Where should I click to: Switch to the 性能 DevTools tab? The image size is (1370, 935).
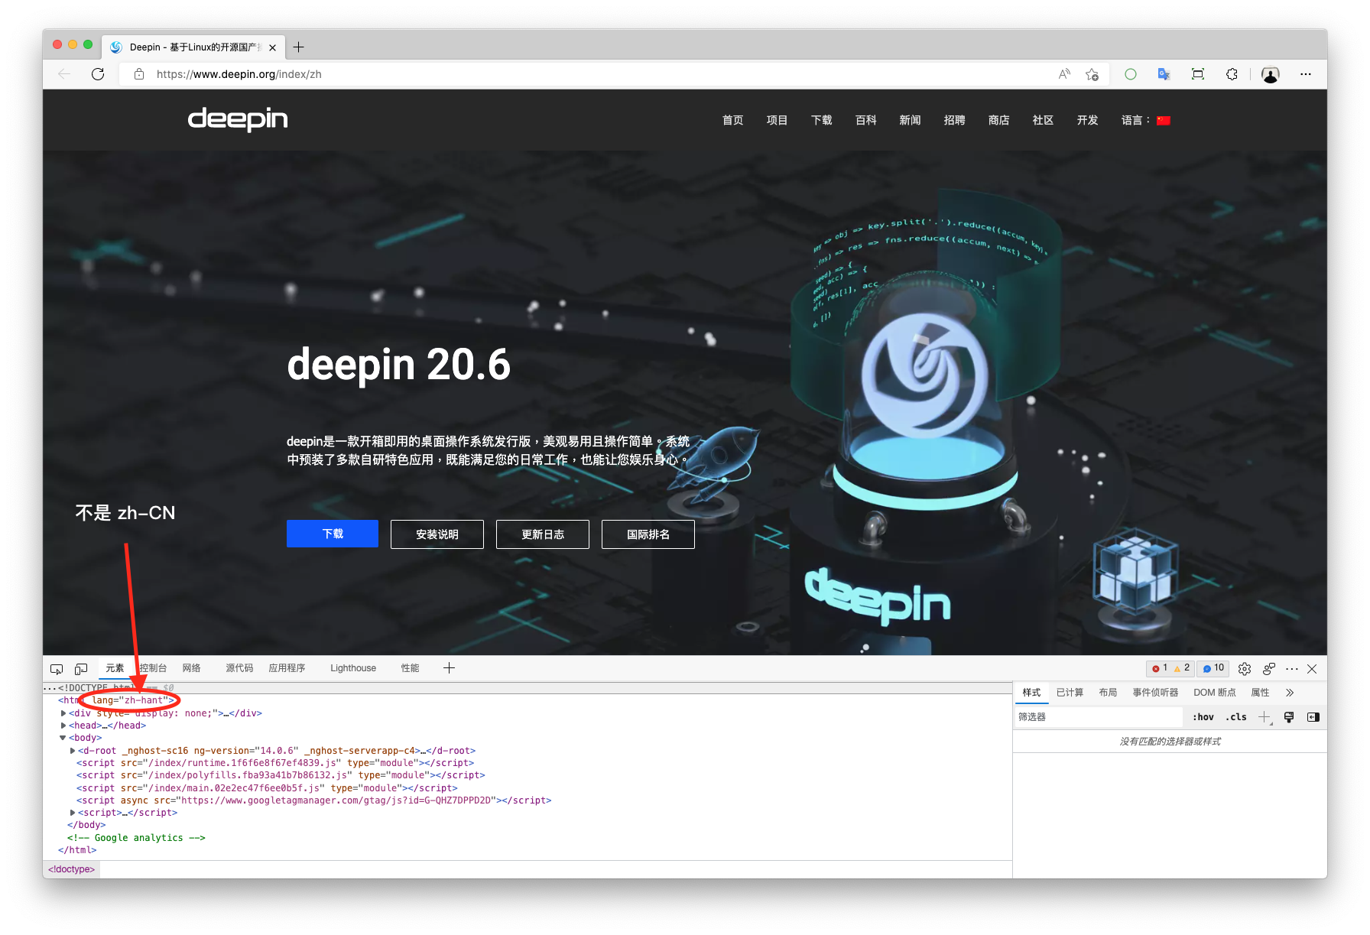pyautogui.click(x=411, y=668)
